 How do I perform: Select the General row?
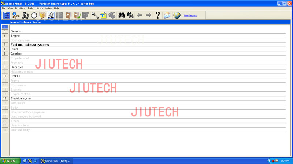pyautogui.click(x=148, y=31)
